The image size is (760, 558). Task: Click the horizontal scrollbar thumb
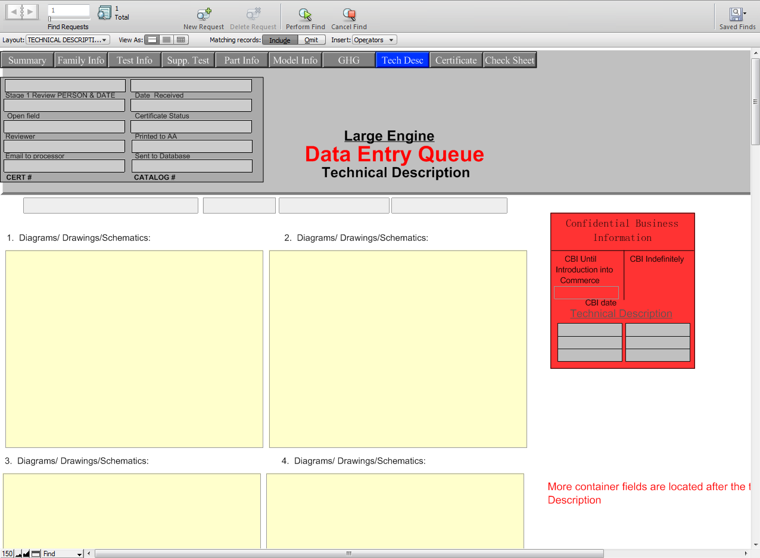(349, 554)
